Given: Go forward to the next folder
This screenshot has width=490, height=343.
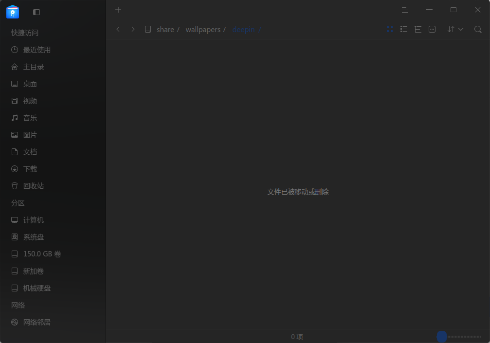Looking at the screenshot, I should pyautogui.click(x=133, y=29).
